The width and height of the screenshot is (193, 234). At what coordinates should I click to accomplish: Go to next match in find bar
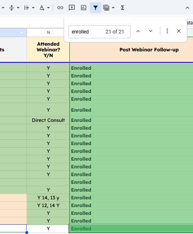(x=151, y=31)
